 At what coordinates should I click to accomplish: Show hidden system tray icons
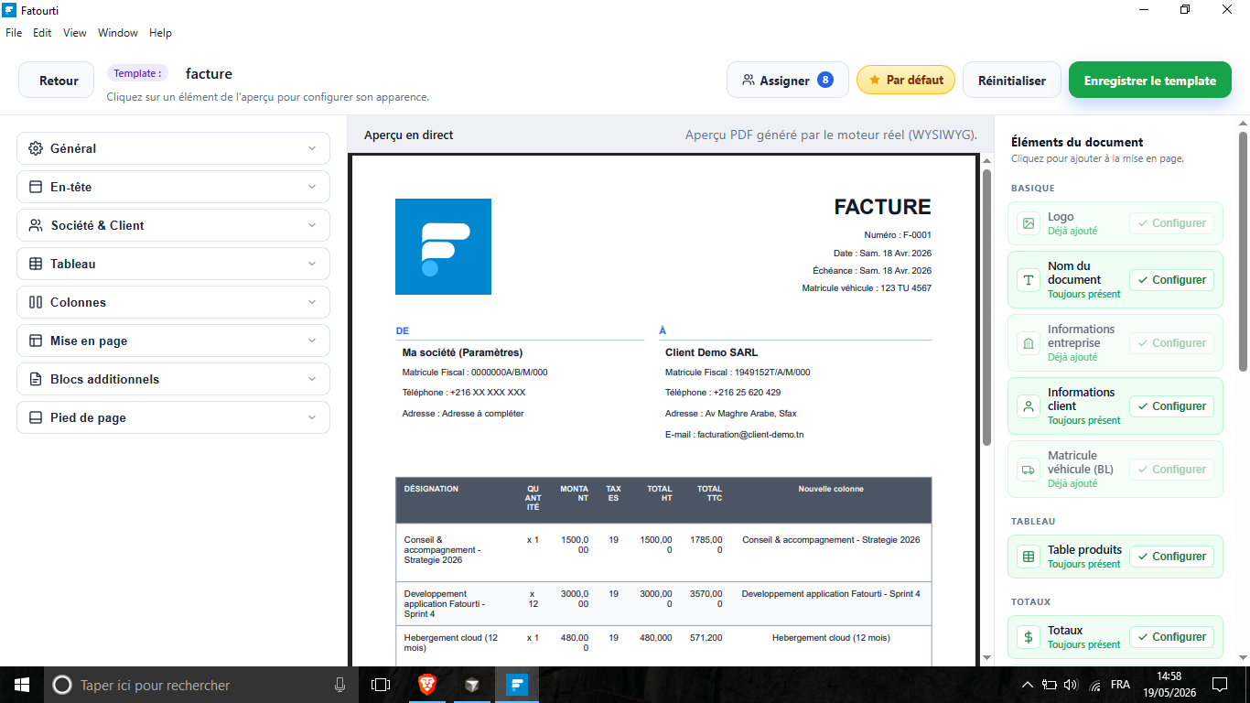1027,685
